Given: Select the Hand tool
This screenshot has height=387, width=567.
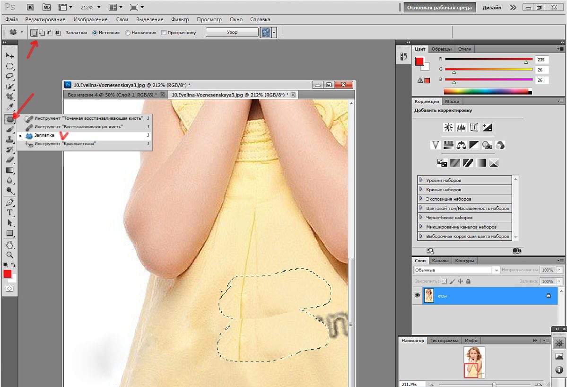Looking at the screenshot, I should [10, 245].
